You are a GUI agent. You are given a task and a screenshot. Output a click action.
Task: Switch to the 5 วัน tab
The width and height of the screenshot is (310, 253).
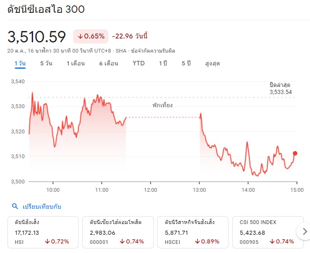(x=46, y=63)
